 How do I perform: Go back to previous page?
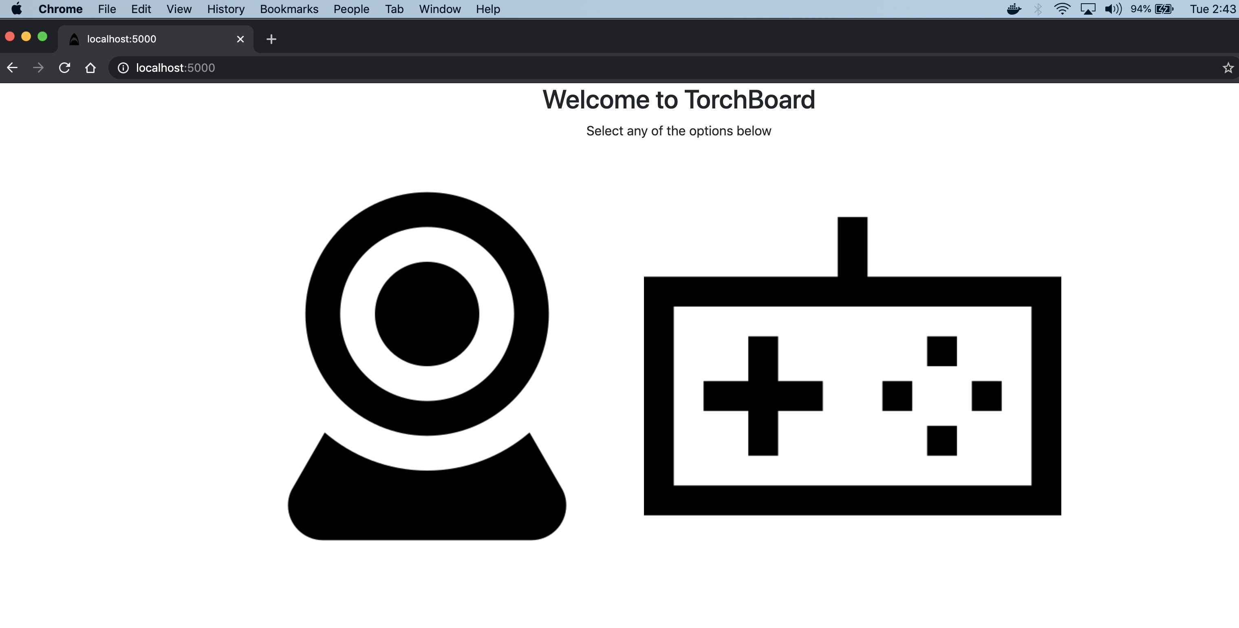[13, 68]
